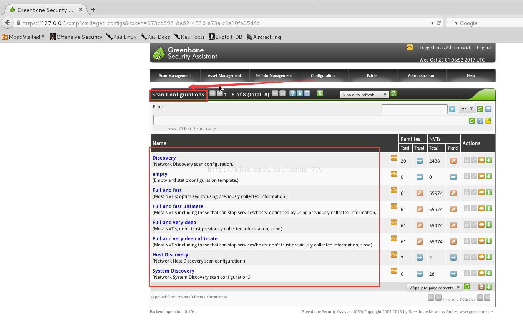The image size is (523, 331).
Task: Open filters list icon at filter row end
Action: coord(488,109)
